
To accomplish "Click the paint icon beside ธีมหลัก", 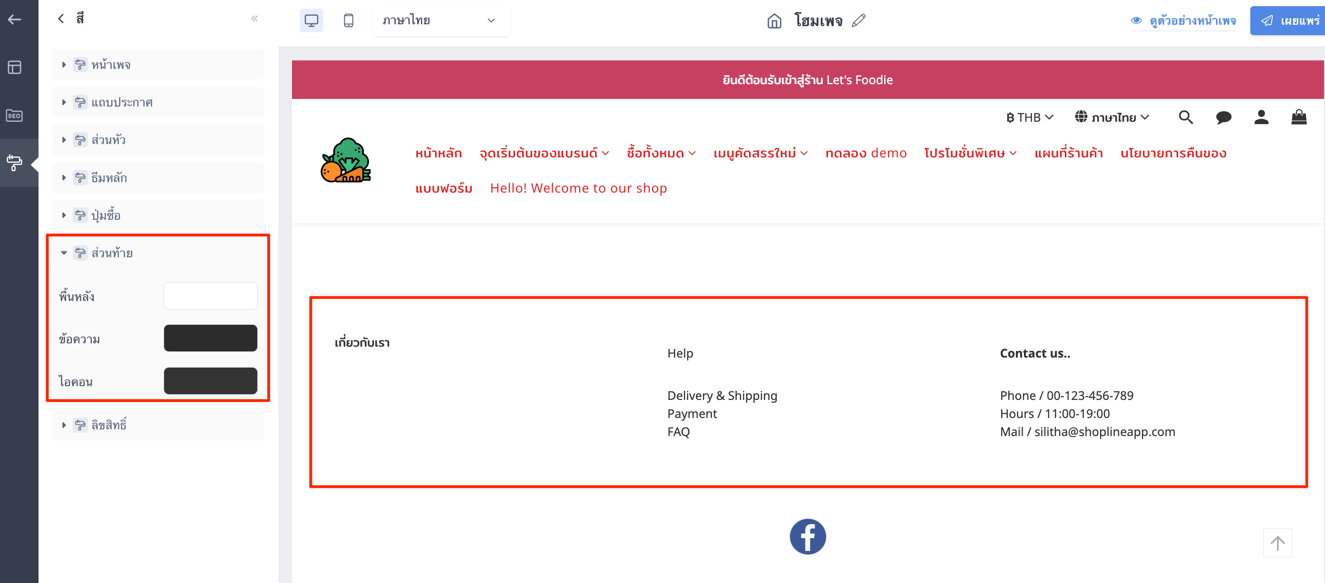I will click(x=80, y=178).
